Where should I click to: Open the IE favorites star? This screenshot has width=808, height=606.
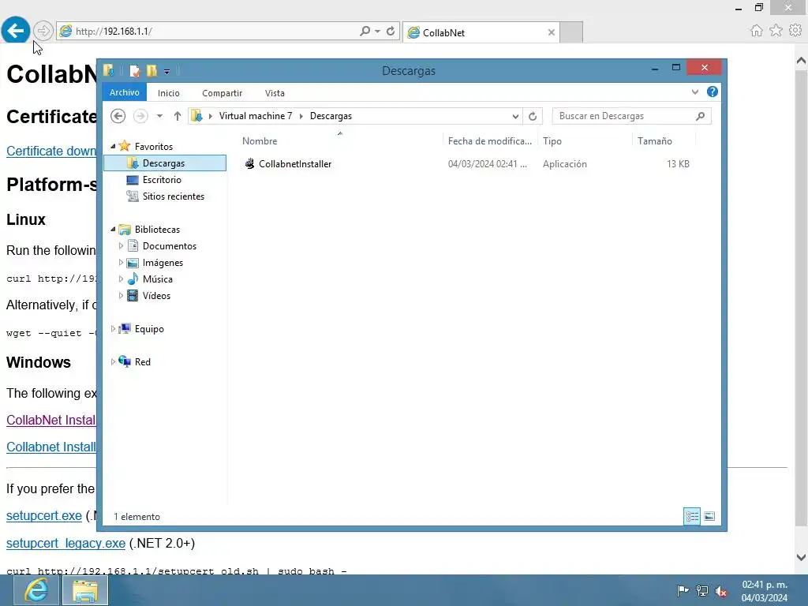[776, 31]
